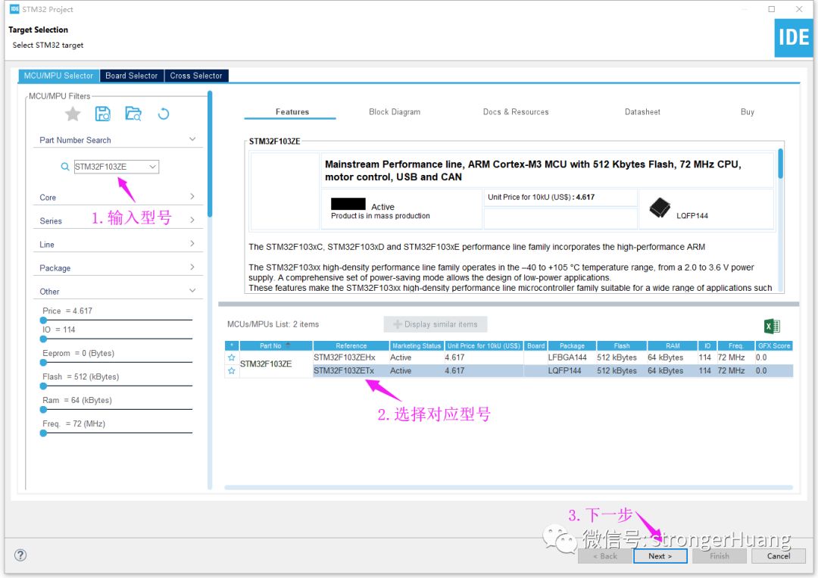Click the Finish button

coord(720,556)
